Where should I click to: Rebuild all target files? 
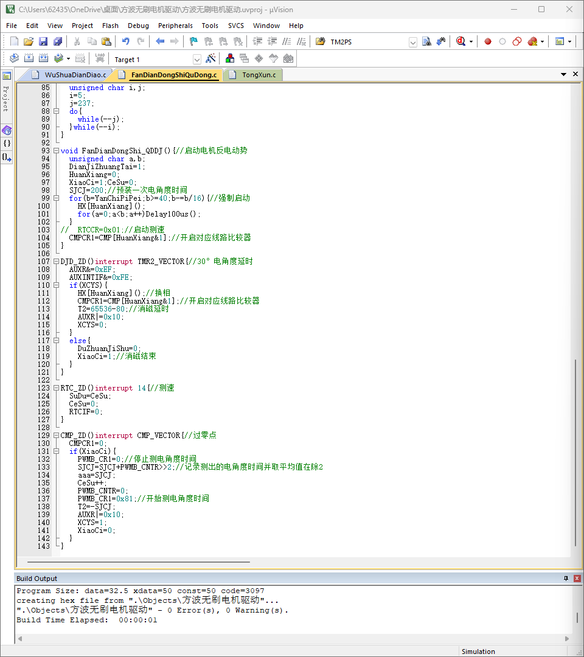pos(44,58)
